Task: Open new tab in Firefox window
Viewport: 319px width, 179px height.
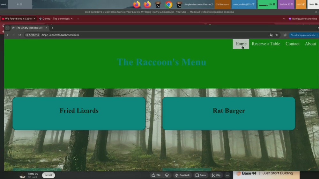Action: (78, 19)
